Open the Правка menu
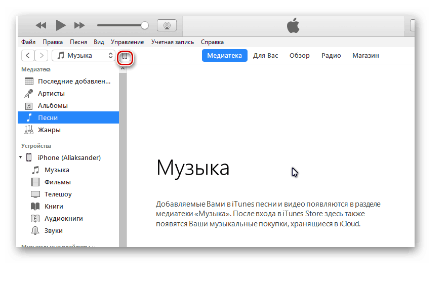 (53, 42)
